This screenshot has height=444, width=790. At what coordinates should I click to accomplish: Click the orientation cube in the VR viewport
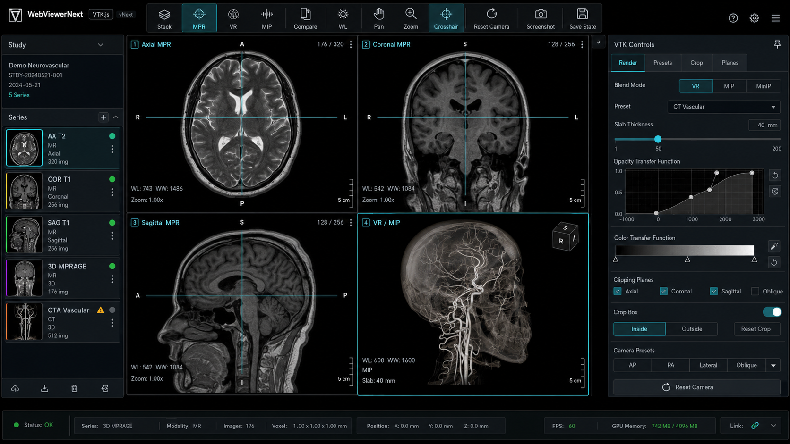566,236
